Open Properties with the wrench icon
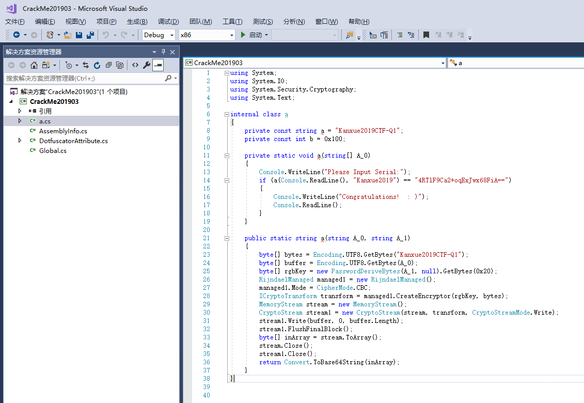 pyautogui.click(x=147, y=65)
